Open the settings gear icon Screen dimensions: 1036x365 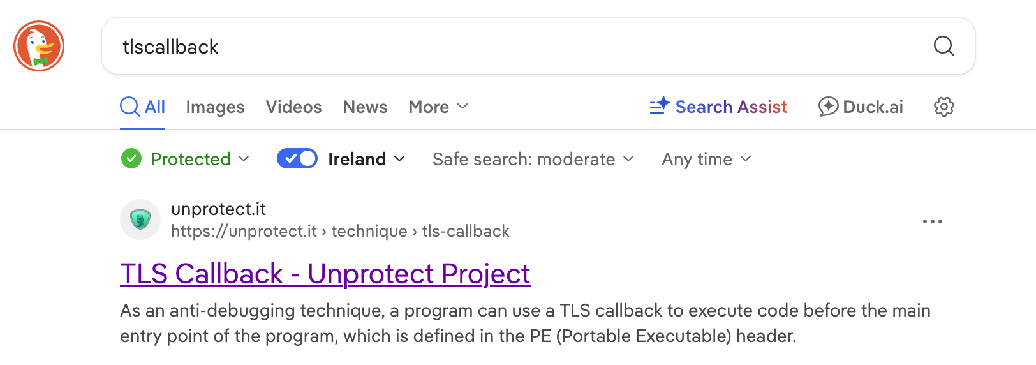944,107
